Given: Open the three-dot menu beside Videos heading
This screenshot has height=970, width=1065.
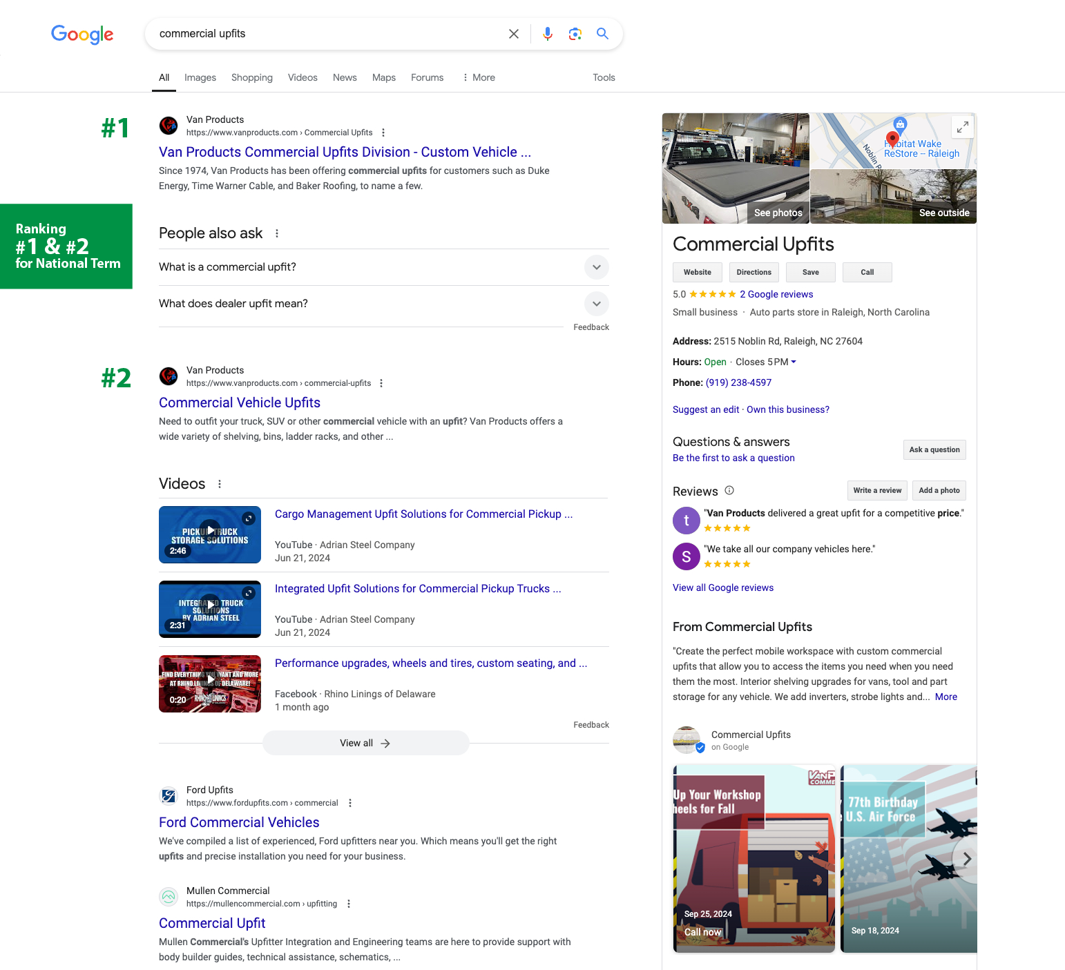Looking at the screenshot, I should pyautogui.click(x=220, y=484).
